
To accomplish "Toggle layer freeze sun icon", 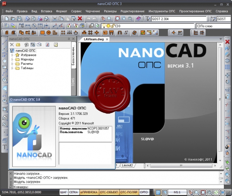I will click(108, 26).
